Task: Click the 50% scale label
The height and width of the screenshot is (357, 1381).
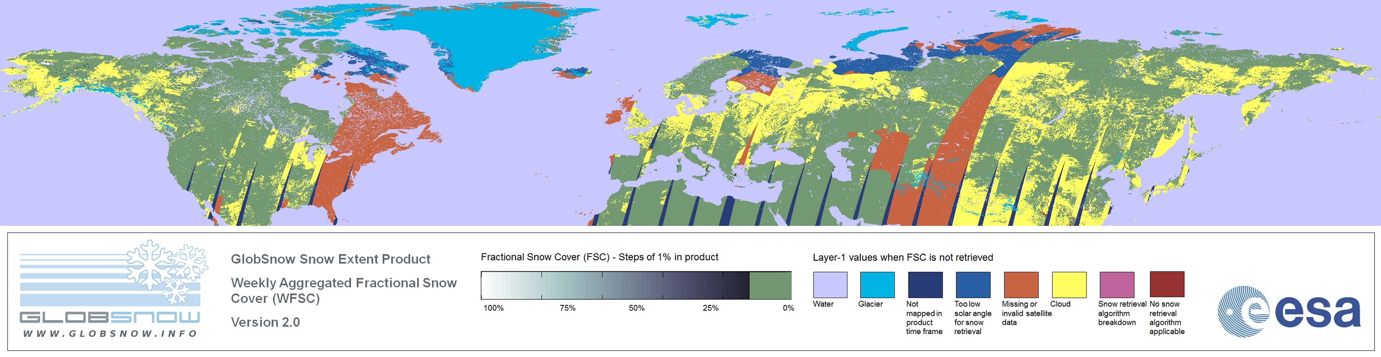Action: (636, 308)
